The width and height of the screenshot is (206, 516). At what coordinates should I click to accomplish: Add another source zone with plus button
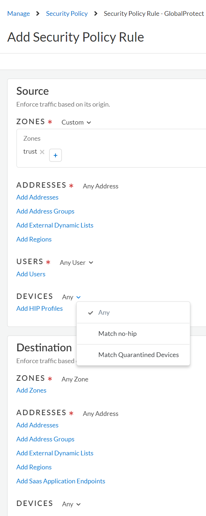[x=56, y=155]
